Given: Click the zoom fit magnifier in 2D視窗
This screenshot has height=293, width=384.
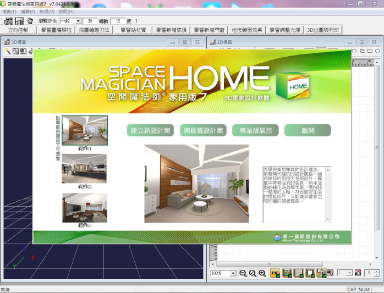Looking at the screenshot, I should coord(253,273).
